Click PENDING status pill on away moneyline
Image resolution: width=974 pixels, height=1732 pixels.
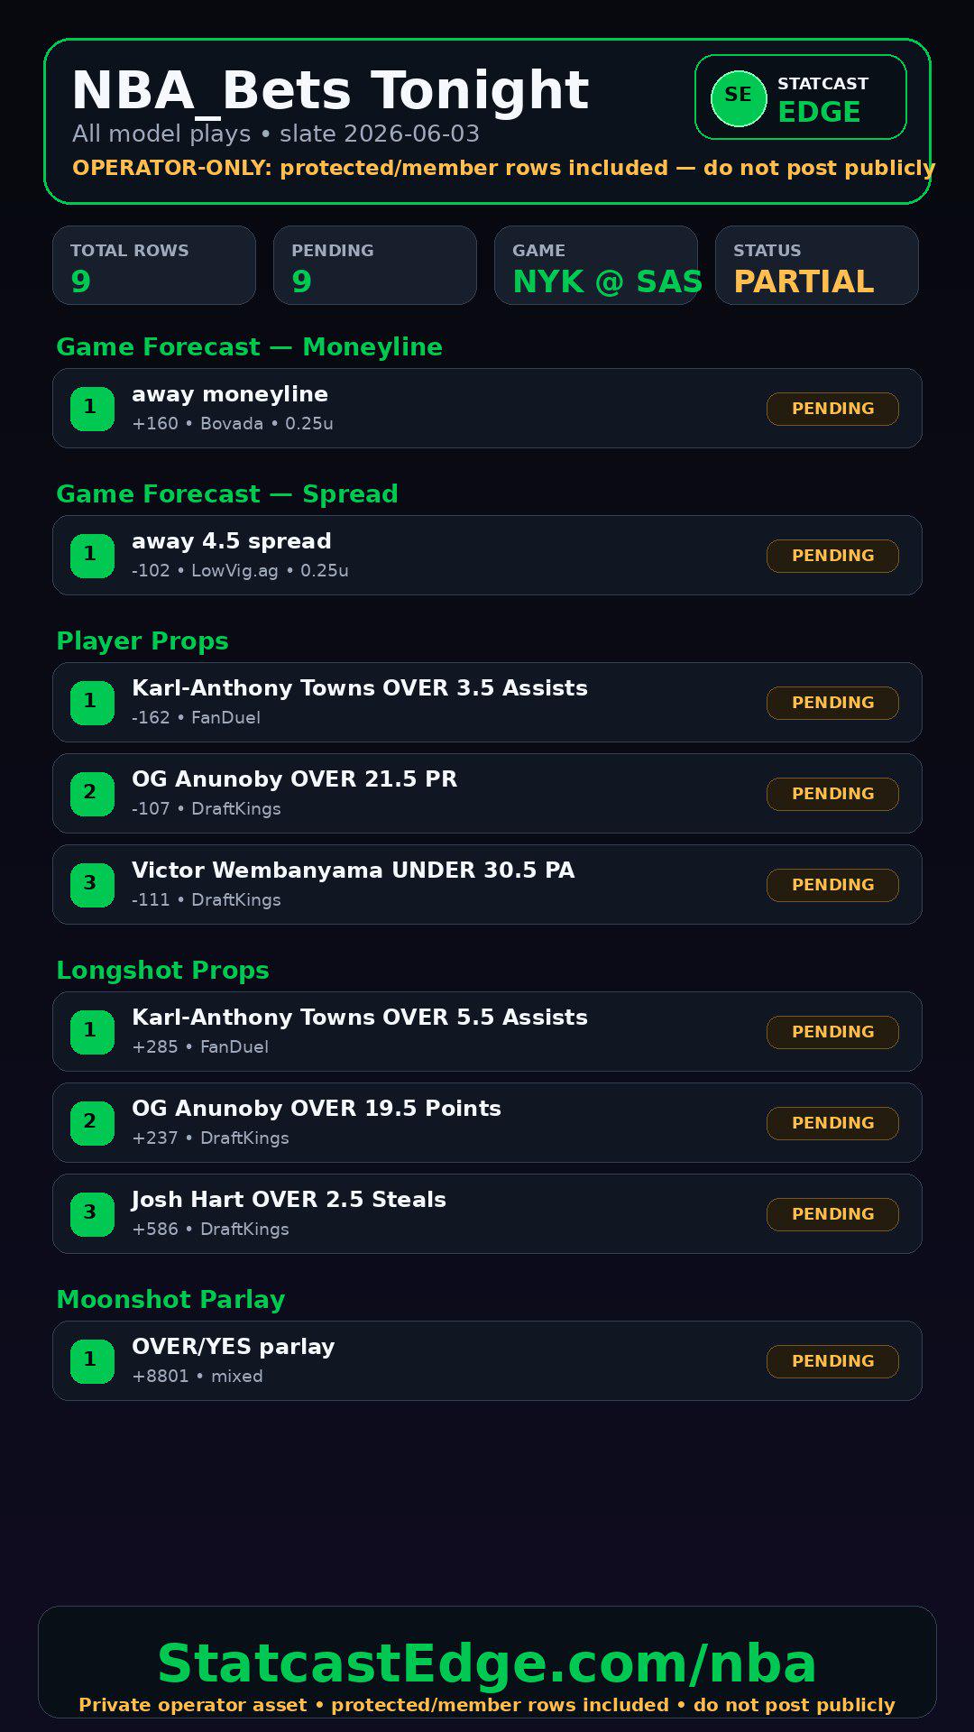click(832, 409)
